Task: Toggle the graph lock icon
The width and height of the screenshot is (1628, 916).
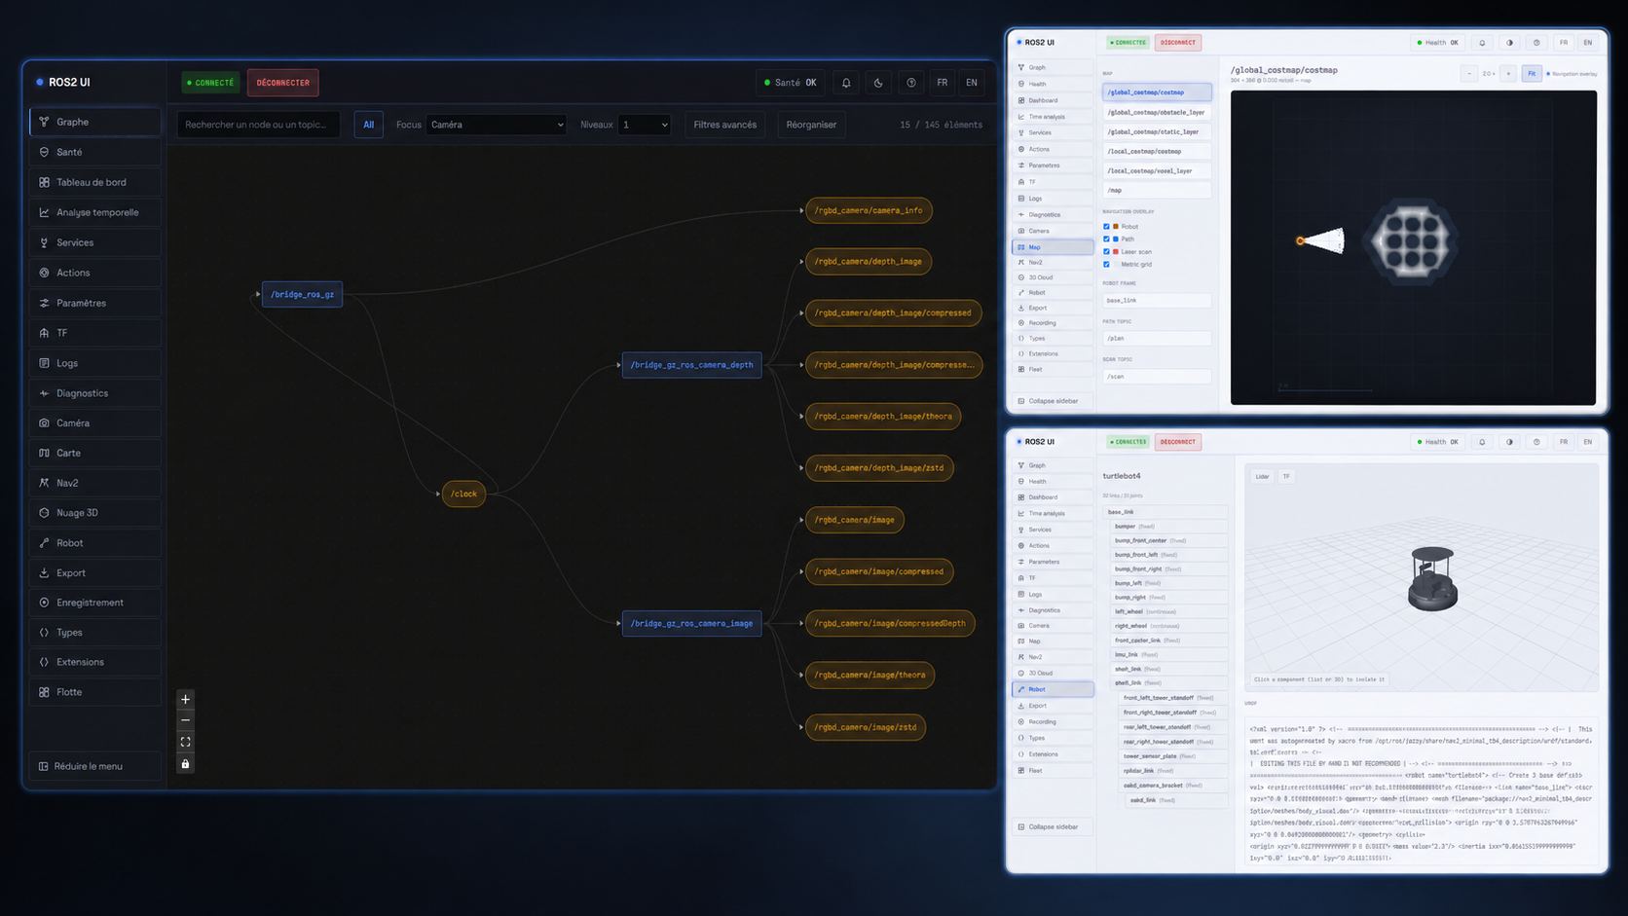Action: pyautogui.click(x=185, y=764)
